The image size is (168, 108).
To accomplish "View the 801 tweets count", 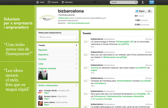I will tap(139, 16).
